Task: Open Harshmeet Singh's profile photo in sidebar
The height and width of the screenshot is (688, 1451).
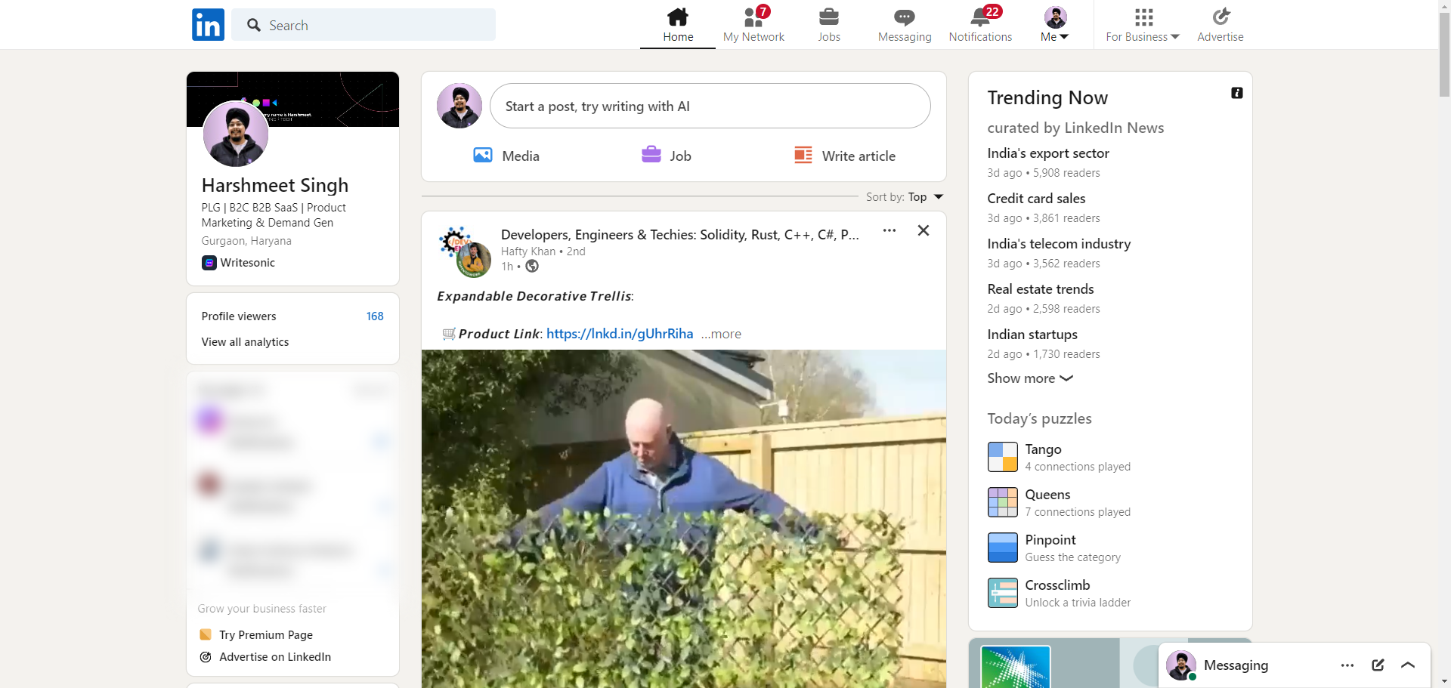Action: click(236, 134)
